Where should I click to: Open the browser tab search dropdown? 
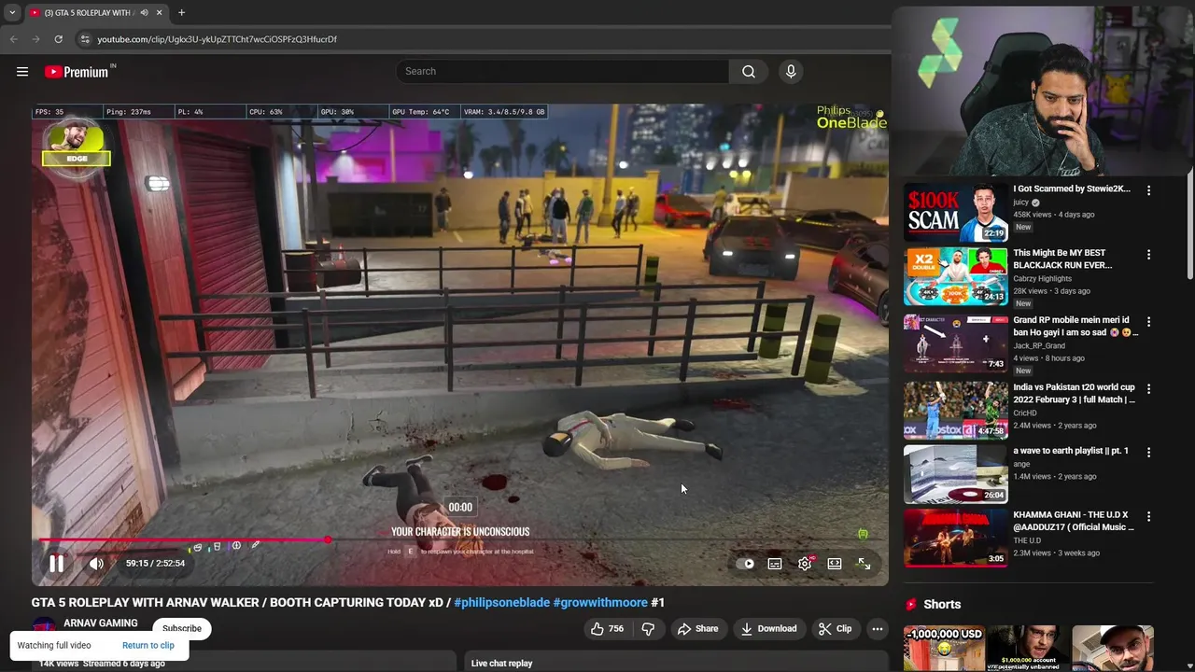point(12,13)
